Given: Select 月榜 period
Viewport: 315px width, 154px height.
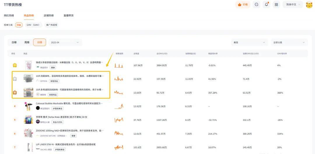Looking at the screenshot, I should 40,42.
